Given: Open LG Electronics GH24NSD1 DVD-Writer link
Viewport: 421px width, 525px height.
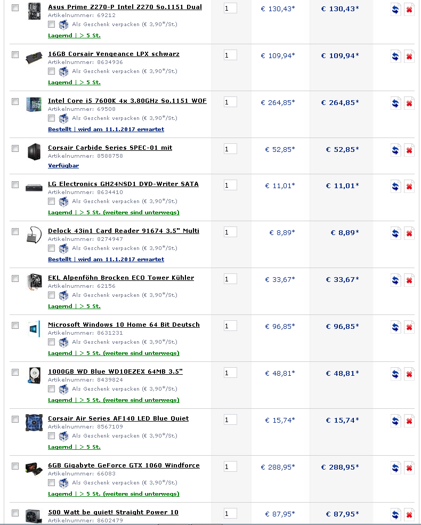Looking at the screenshot, I should (x=123, y=184).
